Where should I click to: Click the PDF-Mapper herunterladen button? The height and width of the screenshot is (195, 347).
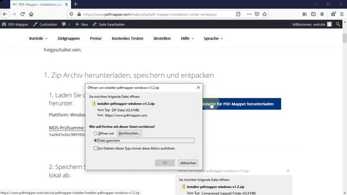coord(242,104)
